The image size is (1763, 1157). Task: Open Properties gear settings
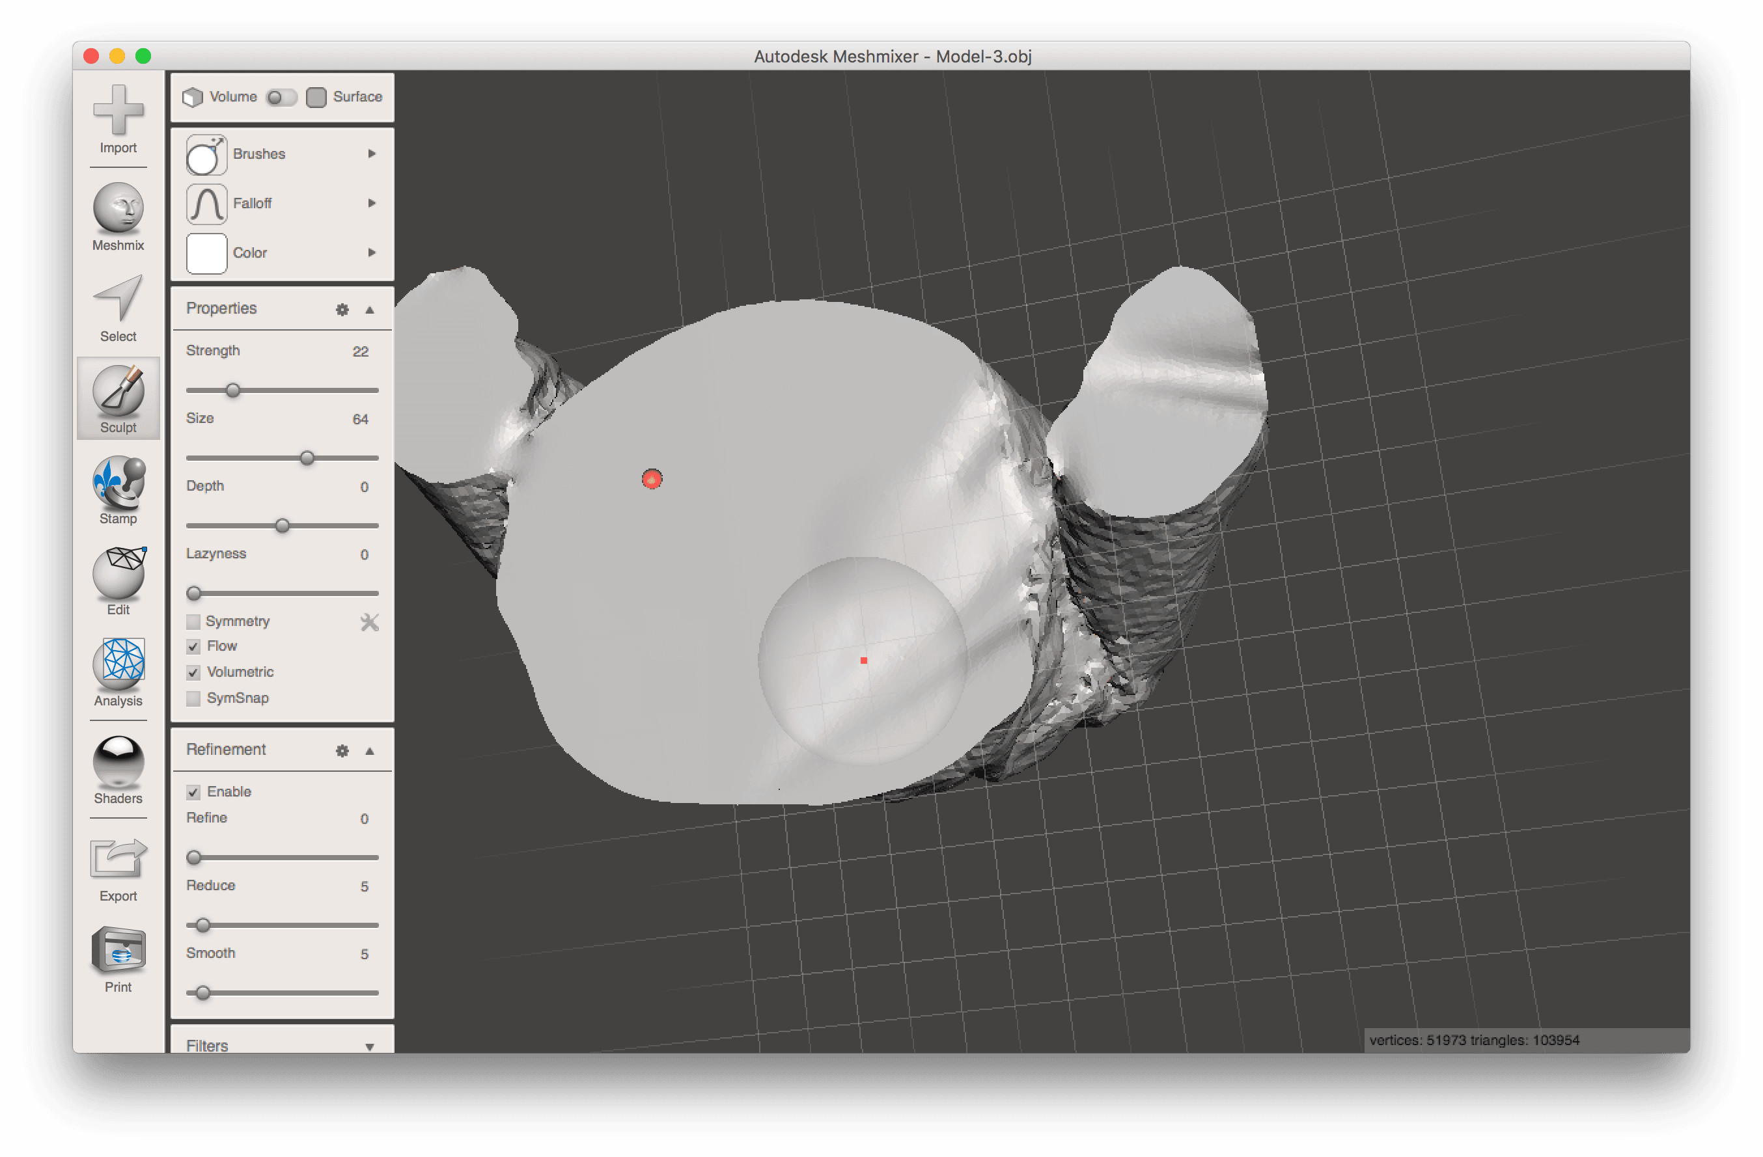[342, 309]
